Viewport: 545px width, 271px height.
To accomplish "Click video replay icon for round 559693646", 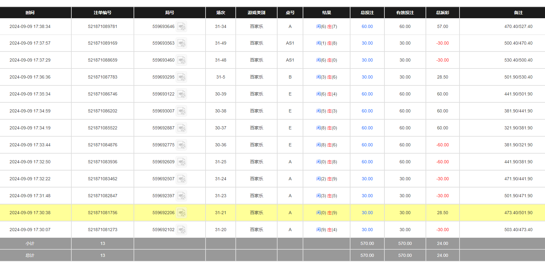I will click(181, 27).
